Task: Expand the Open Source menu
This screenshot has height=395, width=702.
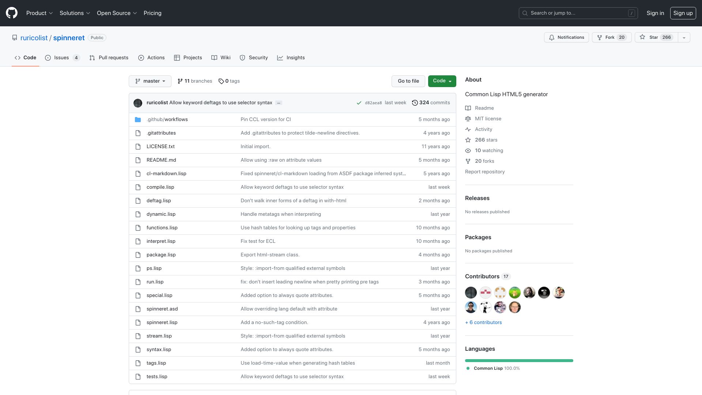Action: (117, 13)
